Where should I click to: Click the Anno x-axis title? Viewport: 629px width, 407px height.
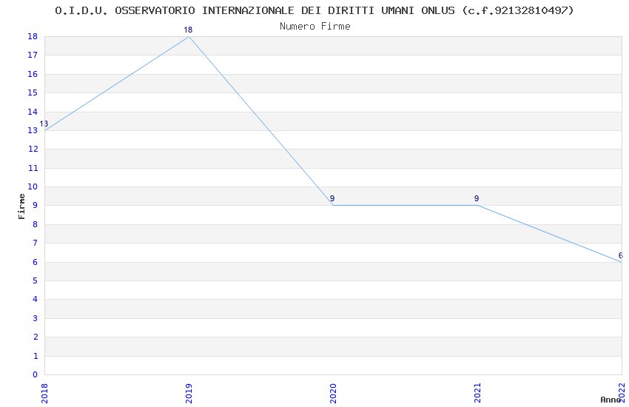pos(610,400)
